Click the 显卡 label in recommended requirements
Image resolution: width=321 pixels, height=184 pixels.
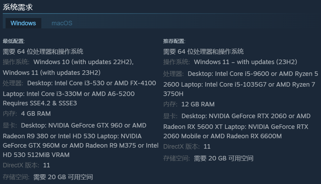[171, 116]
